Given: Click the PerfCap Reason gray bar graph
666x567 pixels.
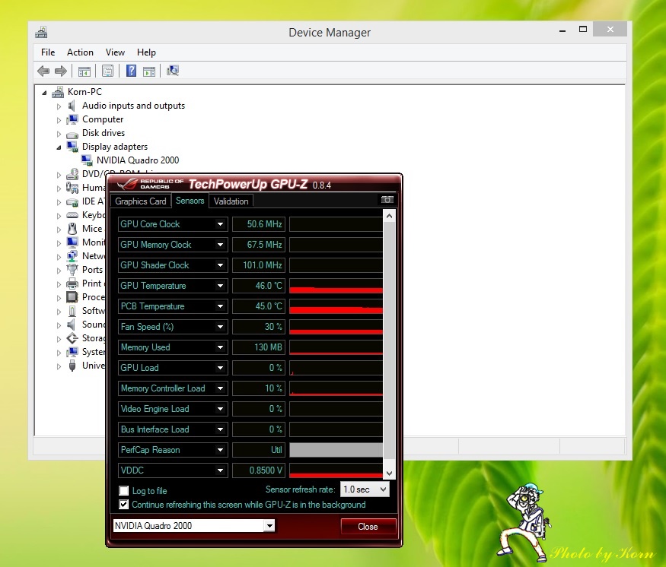Looking at the screenshot, I should click(x=336, y=449).
